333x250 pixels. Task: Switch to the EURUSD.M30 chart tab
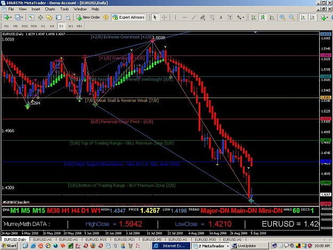tap(205, 239)
